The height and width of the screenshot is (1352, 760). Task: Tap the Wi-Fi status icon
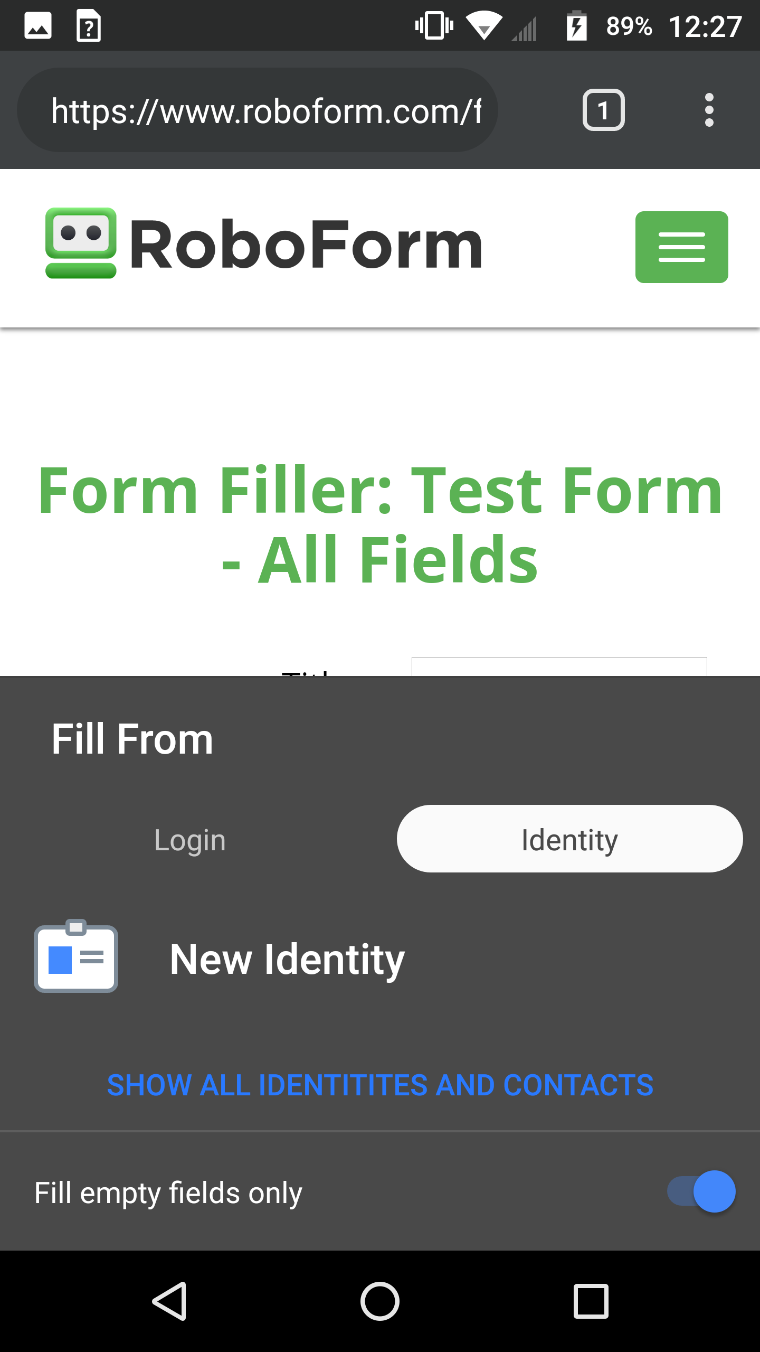pos(483,25)
